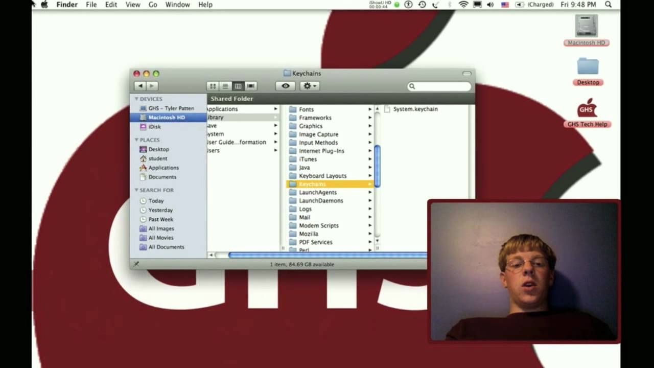Open the Action gear dropdown
The width and height of the screenshot is (654, 368).
point(310,86)
